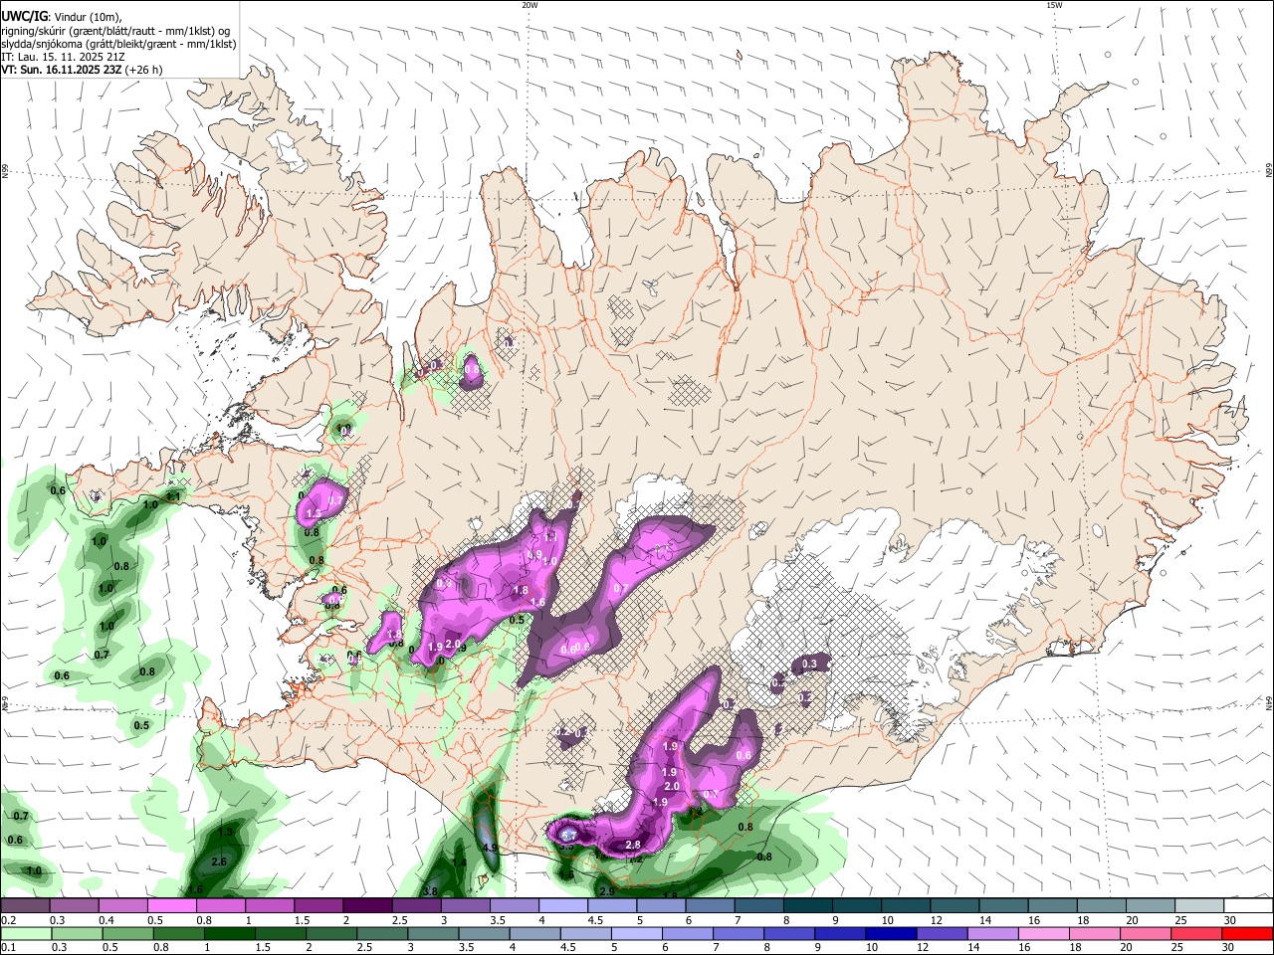Click the '4.9' rain value on the map
The height and width of the screenshot is (955, 1274).
pyautogui.click(x=490, y=848)
